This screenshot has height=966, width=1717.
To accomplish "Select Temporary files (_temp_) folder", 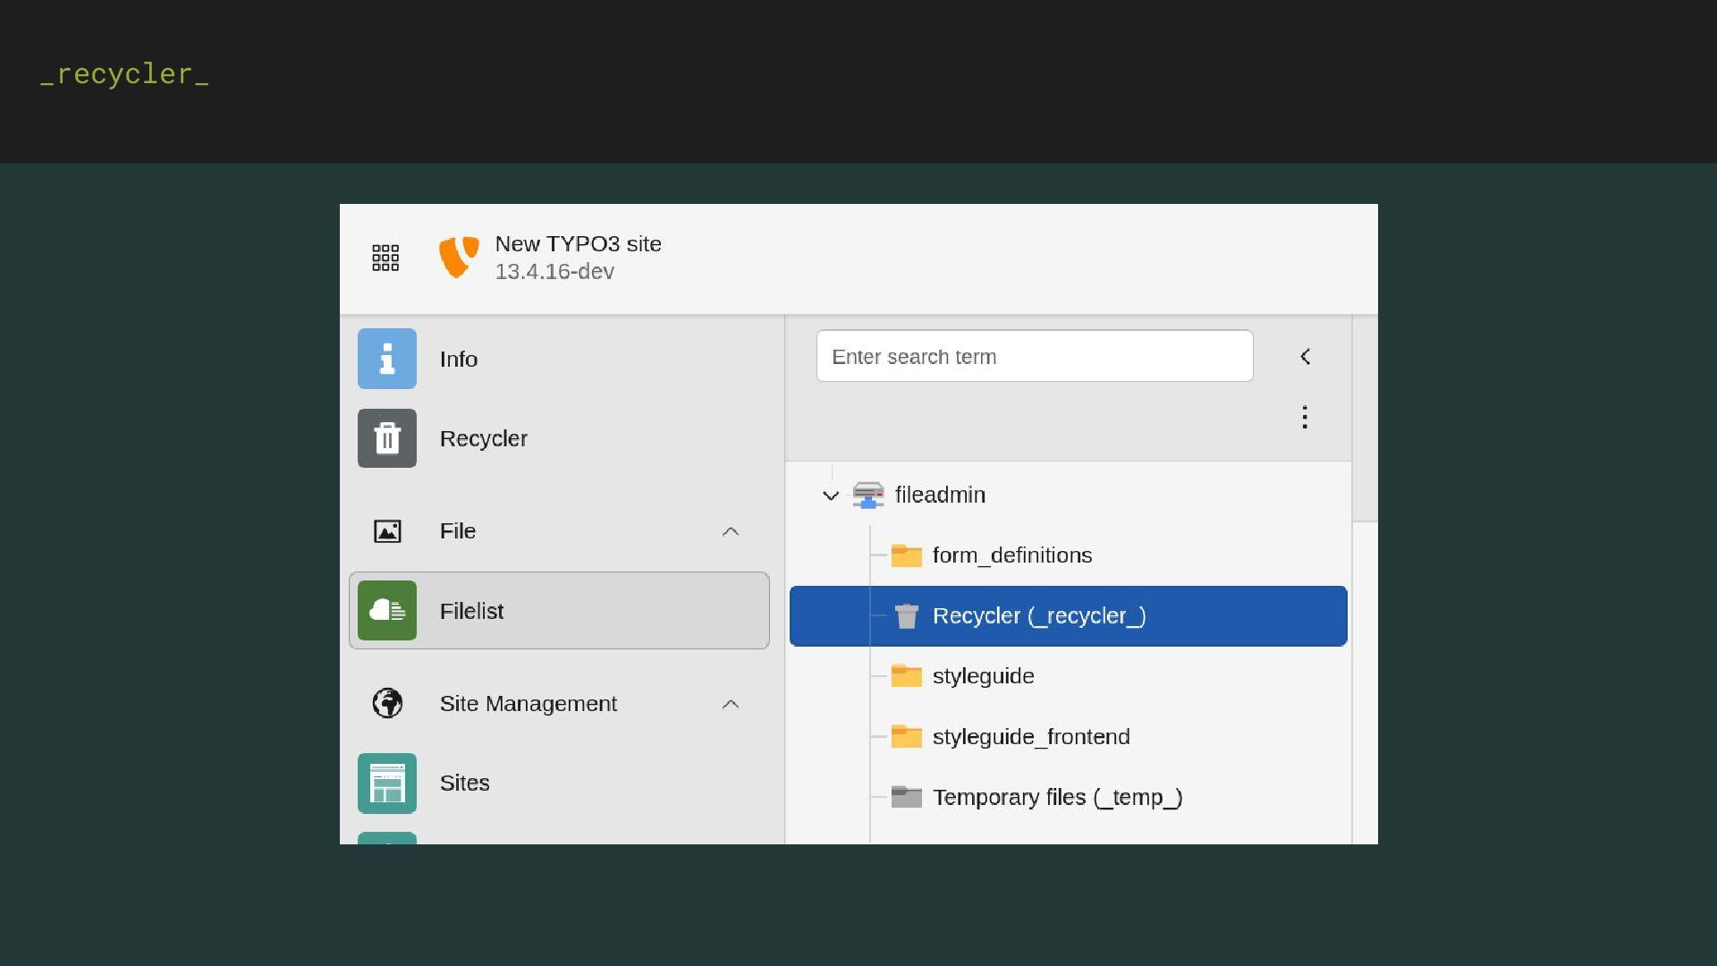I will tap(1056, 797).
